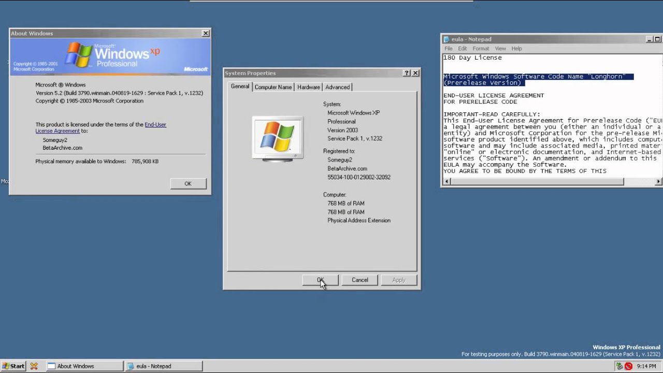Minimize the eula Notepad window
The image size is (663, 373).
[x=649, y=39]
